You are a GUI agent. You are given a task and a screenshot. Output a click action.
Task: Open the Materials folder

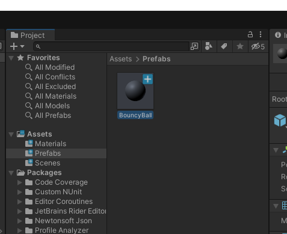click(x=51, y=144)
